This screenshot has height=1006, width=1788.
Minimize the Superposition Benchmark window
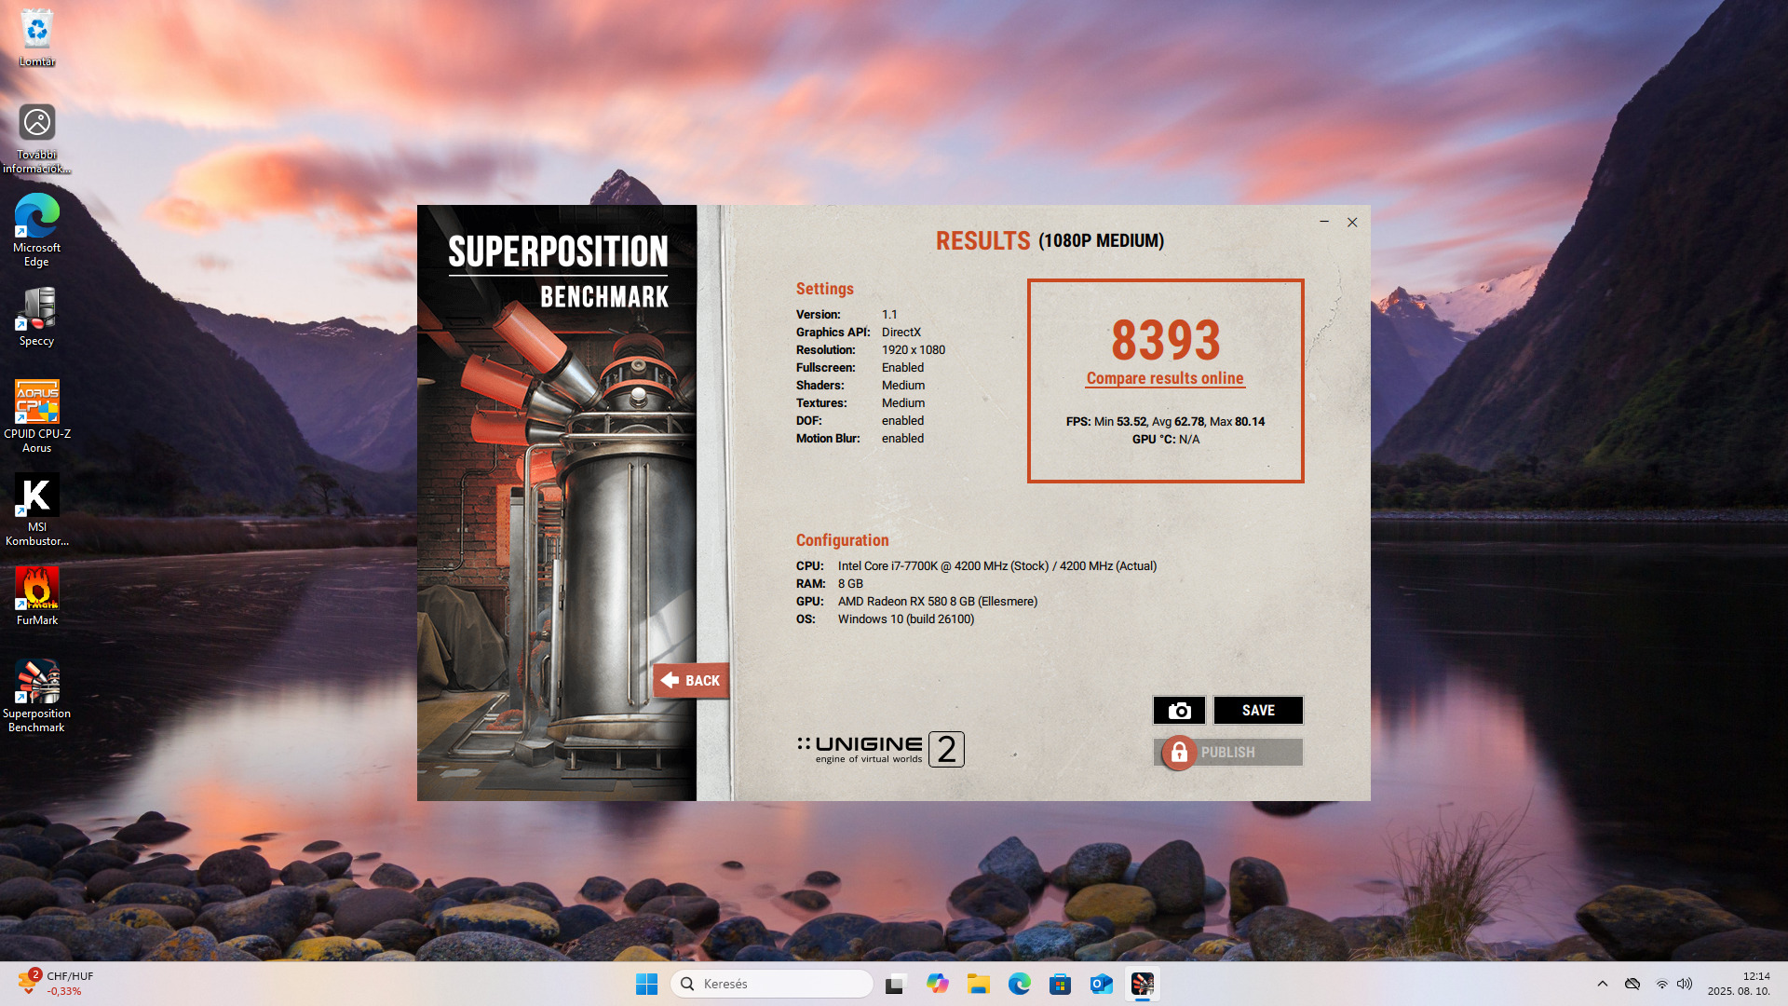point(1323,222)
